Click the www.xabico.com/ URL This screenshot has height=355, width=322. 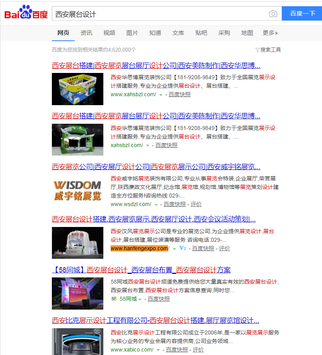[x=132, y=350]
